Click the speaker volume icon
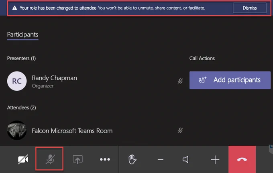The image size is (273, 173). (185, 159)
